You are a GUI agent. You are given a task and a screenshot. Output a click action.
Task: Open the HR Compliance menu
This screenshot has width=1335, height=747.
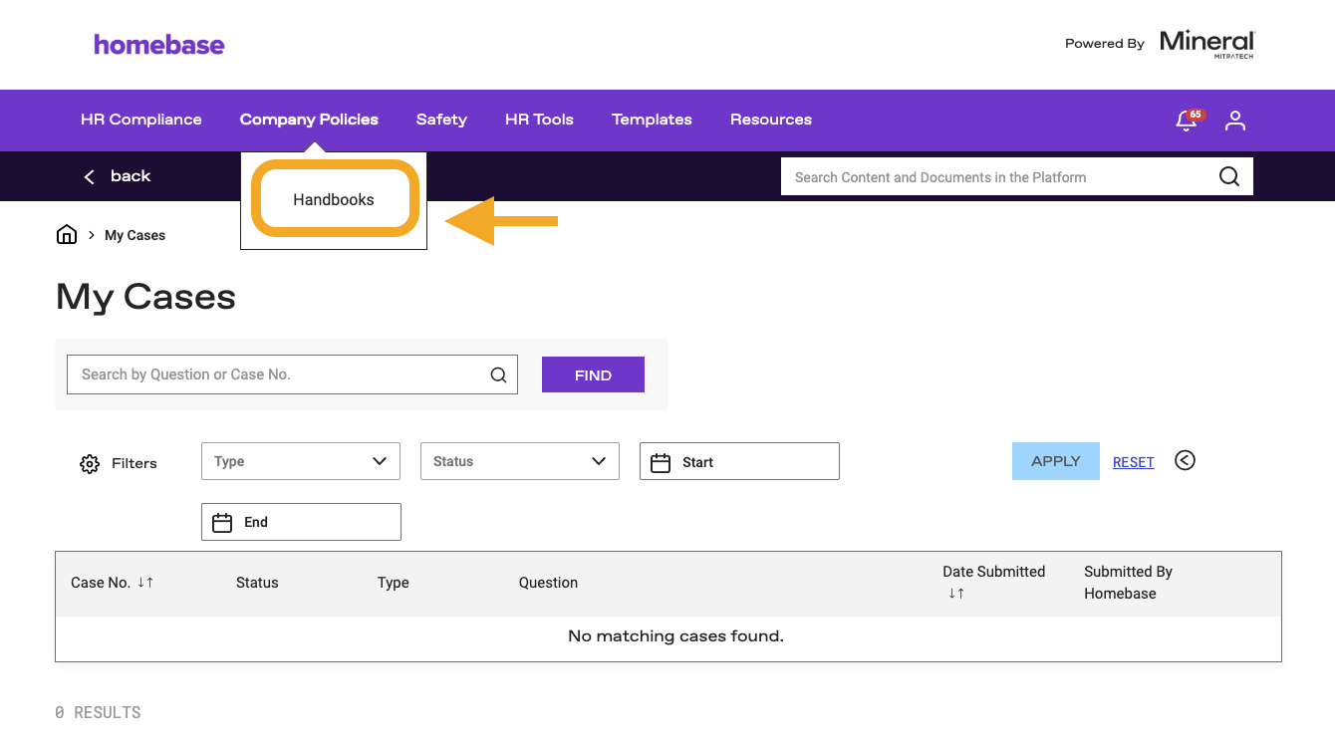[x=140, y=120]
